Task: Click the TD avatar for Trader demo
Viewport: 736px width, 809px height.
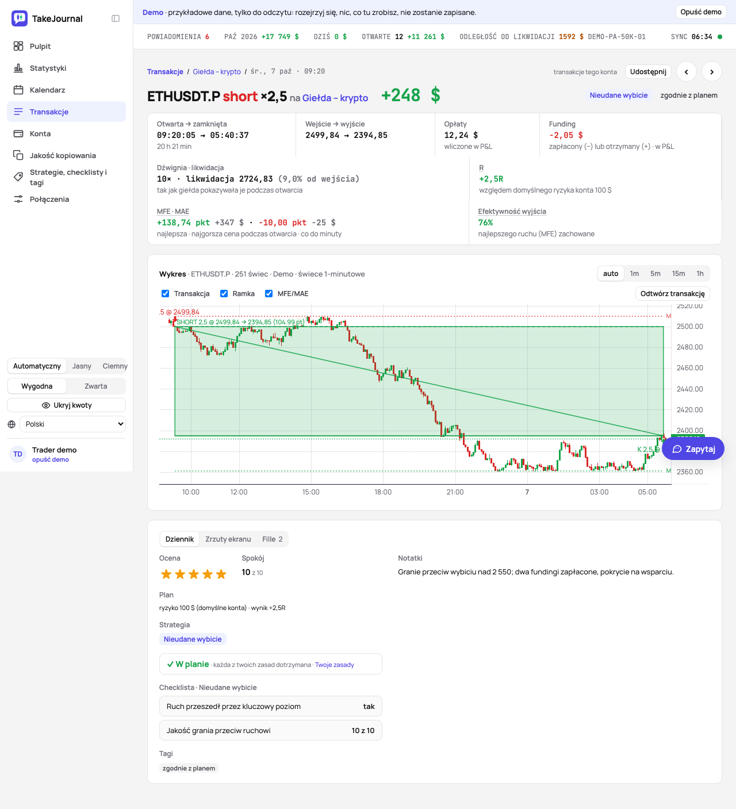Action: click(x=18, y=454)
